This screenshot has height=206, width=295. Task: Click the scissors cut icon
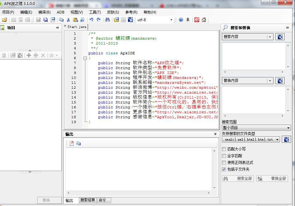(68, 20)
